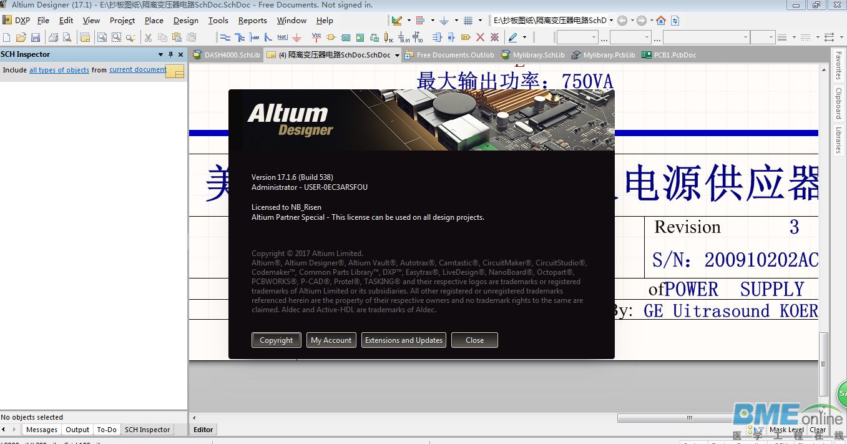This screenshot has width=847, height=444.
Task: Click the Print Preview icon
Action: [x=66, y=37]
